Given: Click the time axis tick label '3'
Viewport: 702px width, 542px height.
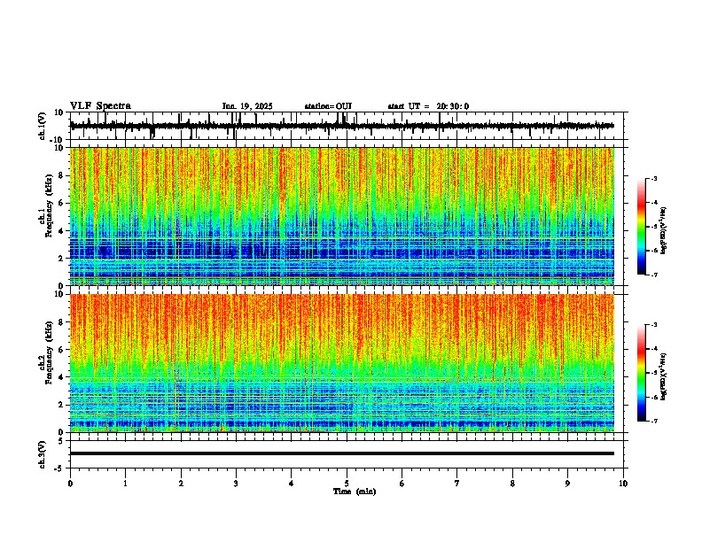Looking at the screenshot, I should tap(236, 484).
